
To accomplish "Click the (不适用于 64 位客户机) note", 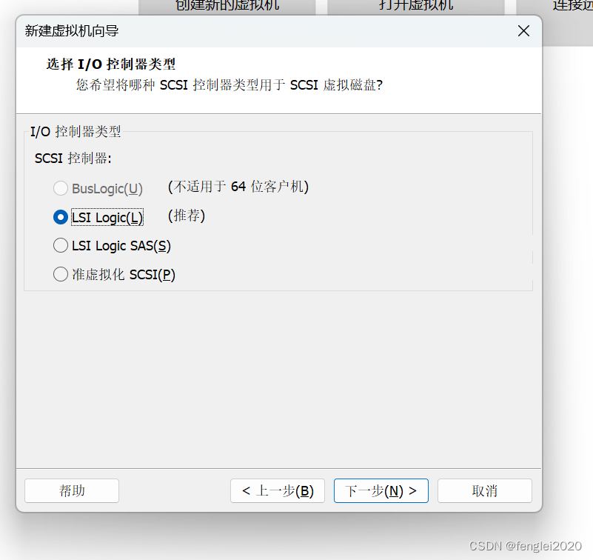I will [x=238, y=187].
